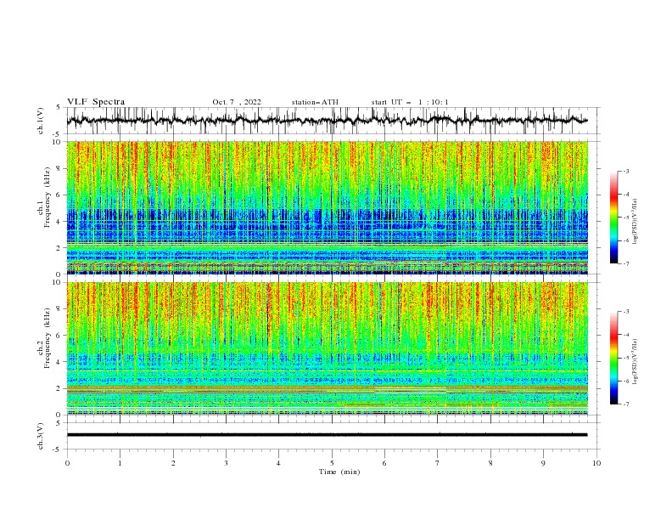This screenshot has height=520, width=672.
Task: Click time axis tick label '0'
Action: click(67, 463)
